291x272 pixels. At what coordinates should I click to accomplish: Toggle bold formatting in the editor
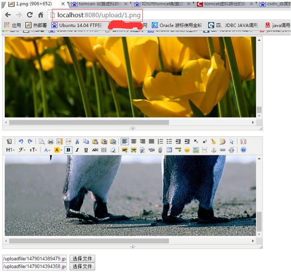click(68, 150)
